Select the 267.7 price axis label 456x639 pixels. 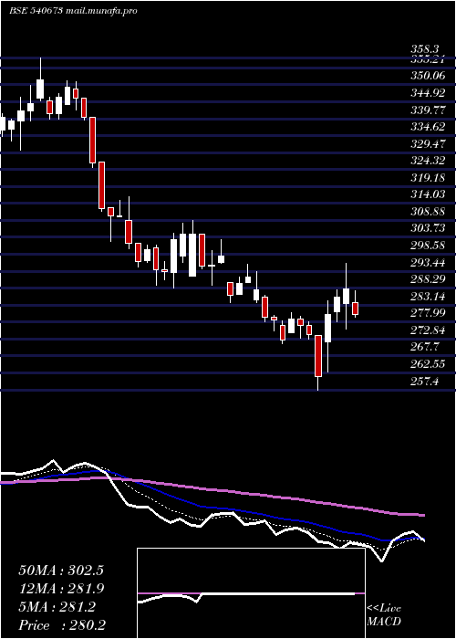425,347
